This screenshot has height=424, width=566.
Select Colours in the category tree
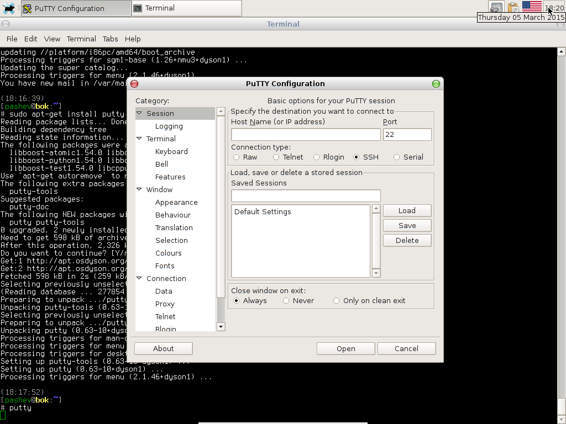tap(169, 253)
